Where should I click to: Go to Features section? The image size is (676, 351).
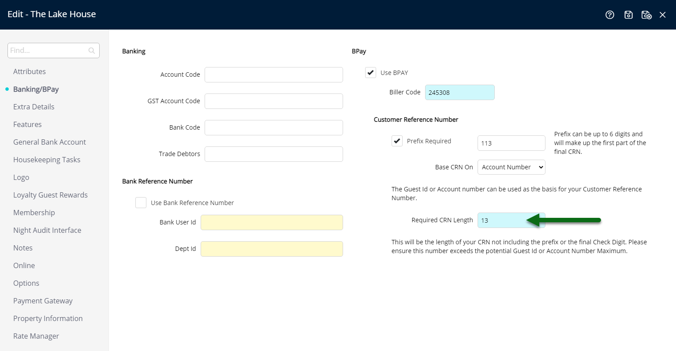(x=27, y=124)
